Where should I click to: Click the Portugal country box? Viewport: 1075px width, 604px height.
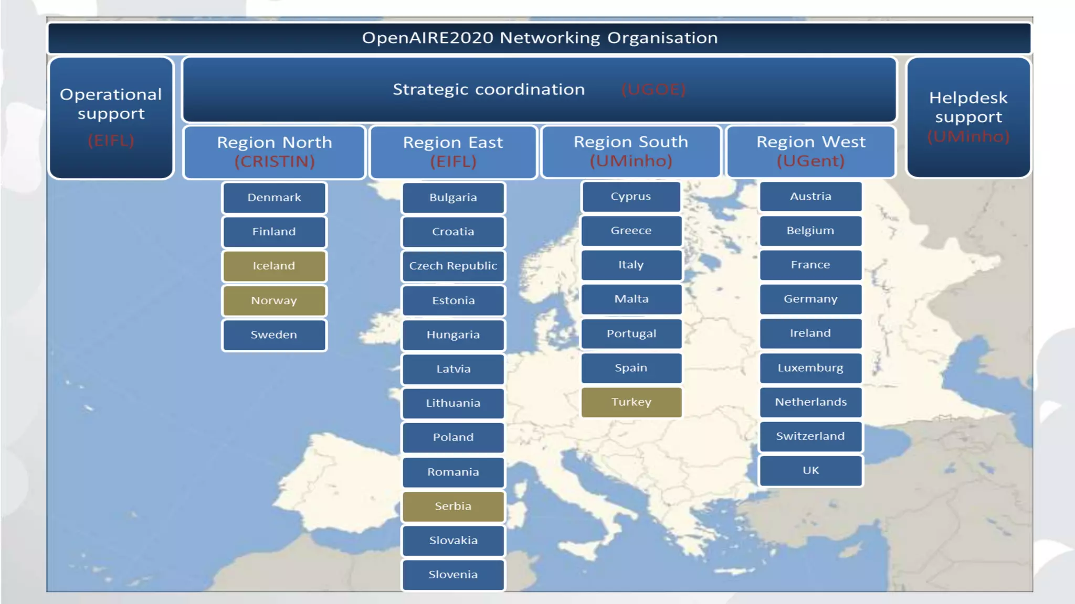pos(631,334)
